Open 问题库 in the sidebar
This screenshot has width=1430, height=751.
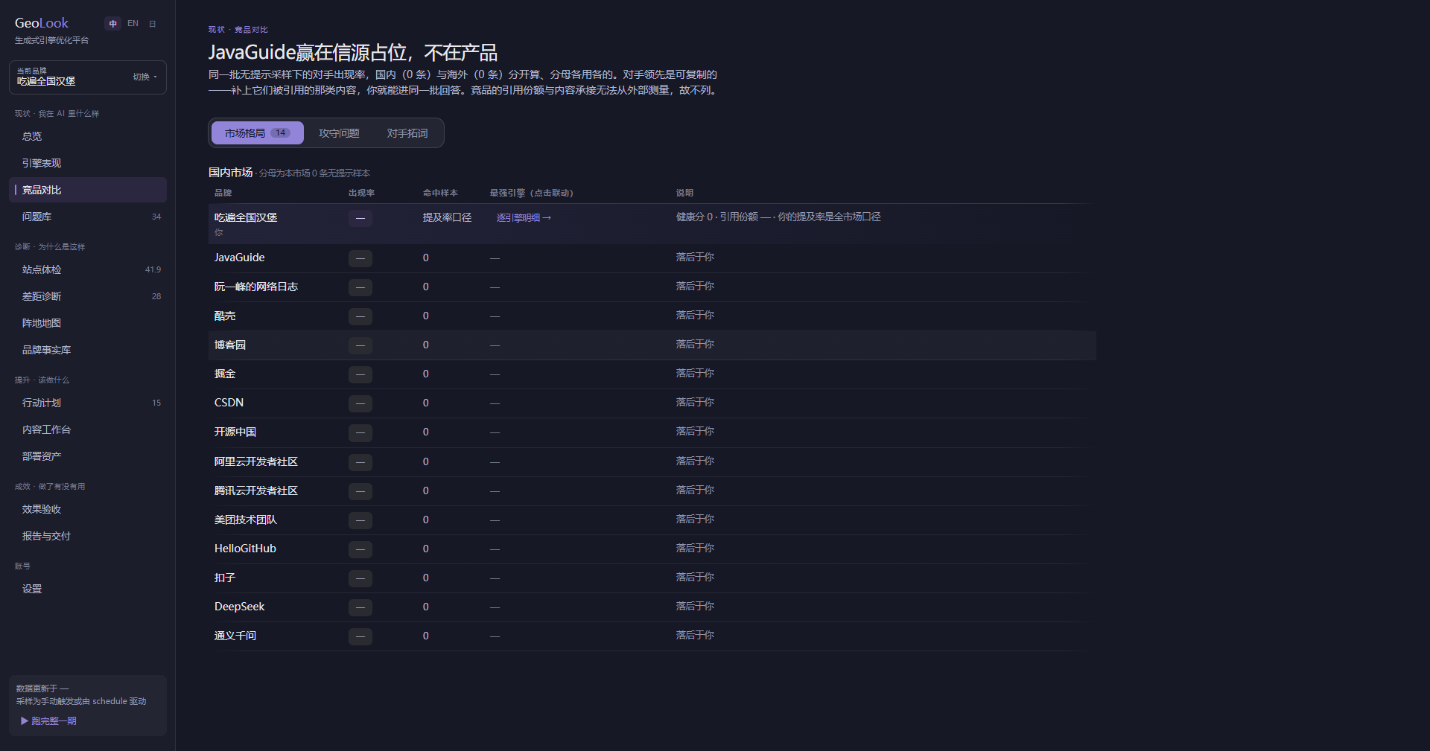[88, 217]
